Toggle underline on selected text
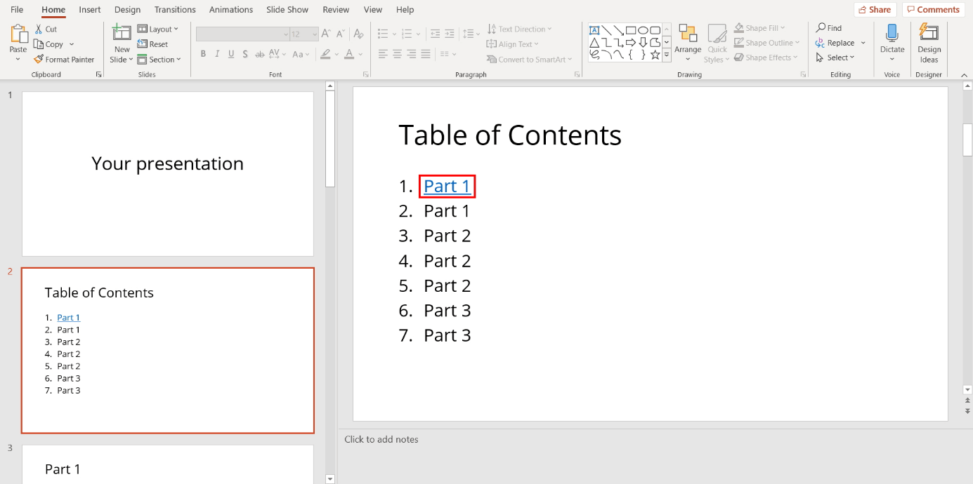 click(x=231, y=53)
